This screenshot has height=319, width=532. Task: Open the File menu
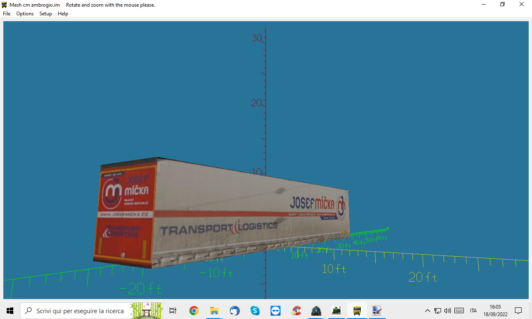tap(7, 14)
